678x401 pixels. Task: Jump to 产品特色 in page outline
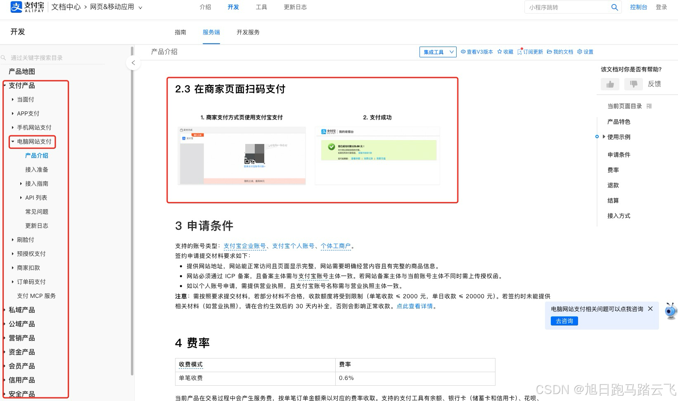point(619,122)
